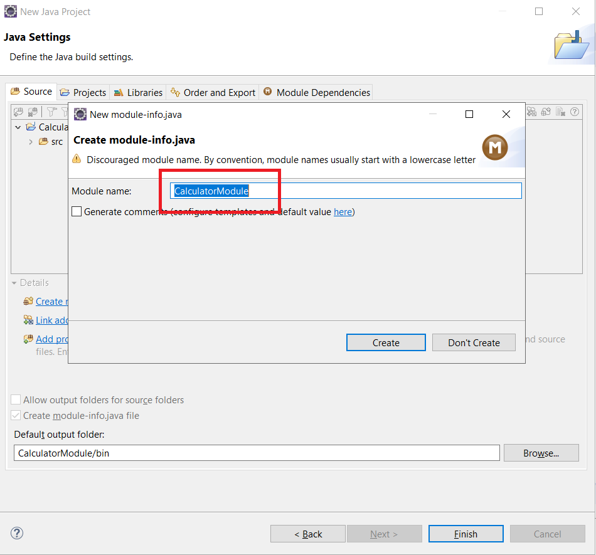Click the help icon at the source toolbar's right end
Image resolution: width=596 pixels, height=555 pixels.
click(x=574, y=112)
